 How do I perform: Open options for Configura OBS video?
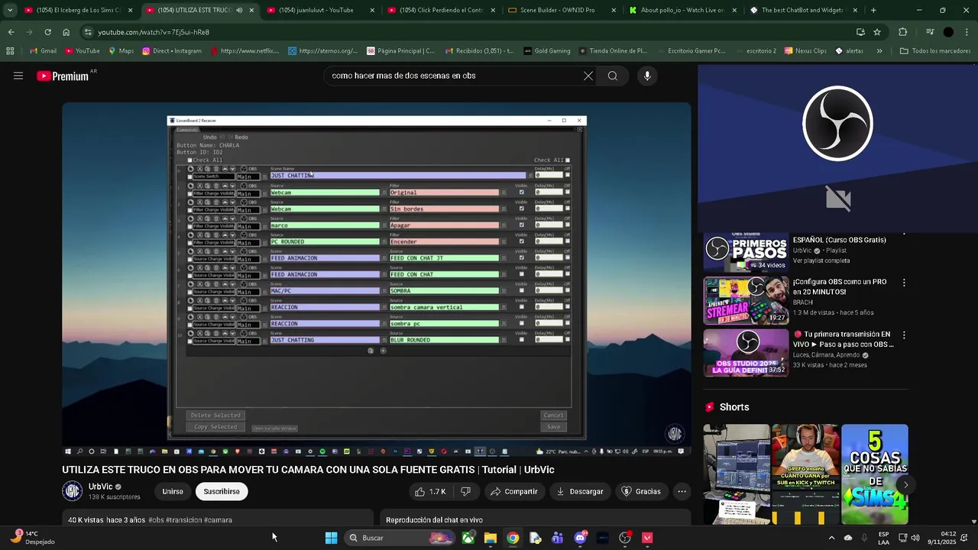click(x=904, y=283)
